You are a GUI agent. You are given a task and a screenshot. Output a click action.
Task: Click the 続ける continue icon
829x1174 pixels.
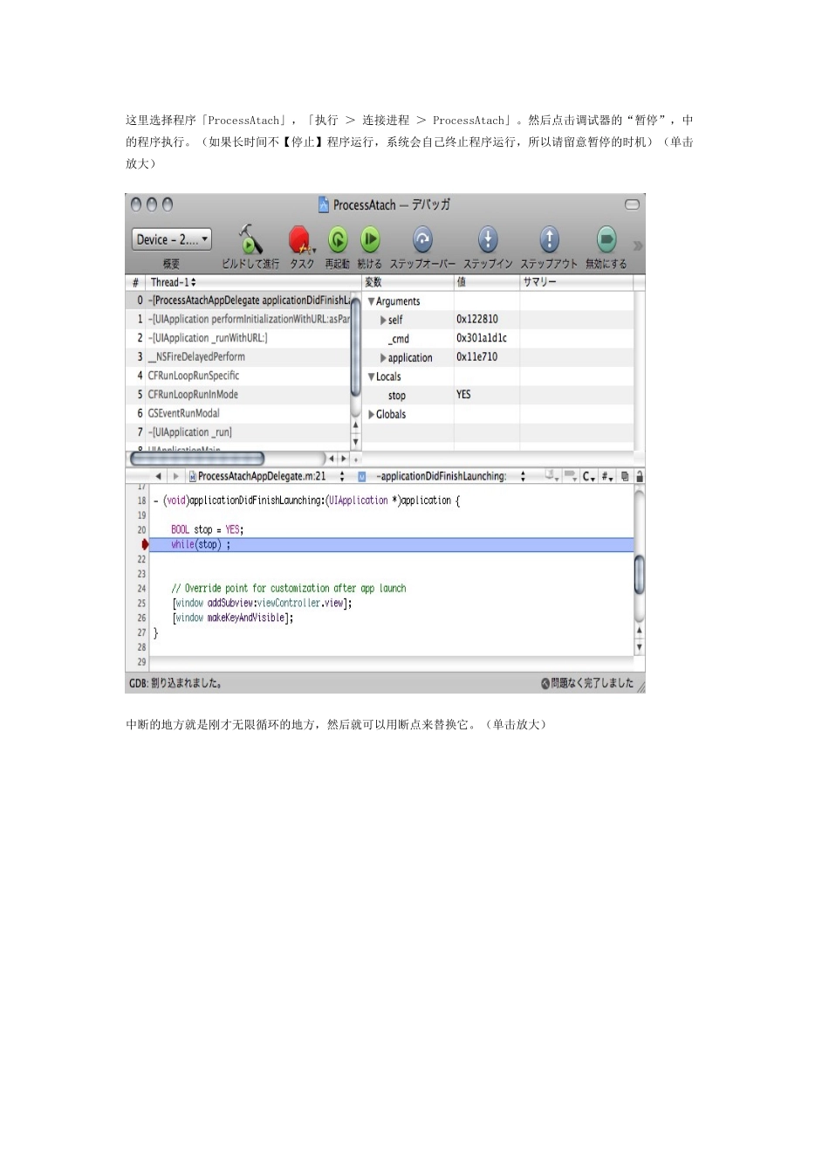tap(370, 239)
